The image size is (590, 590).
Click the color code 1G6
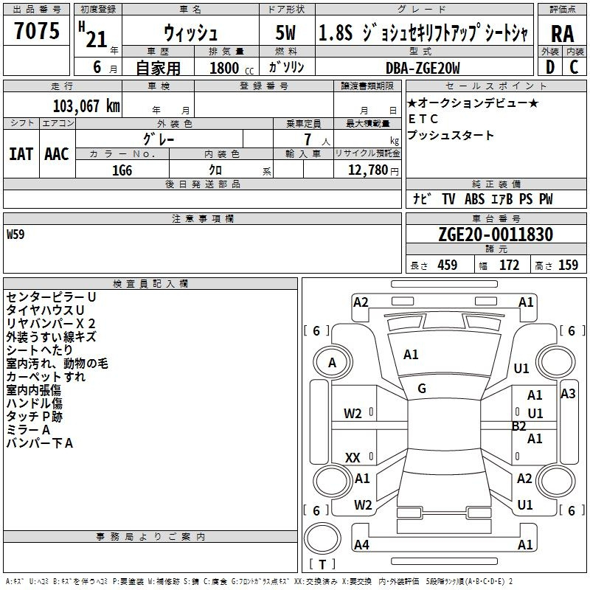(122, 170)
